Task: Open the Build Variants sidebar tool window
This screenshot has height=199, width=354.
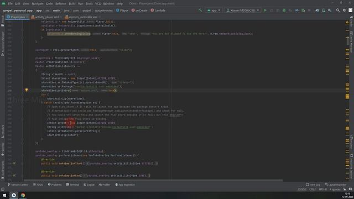Action: coord(2,170)
